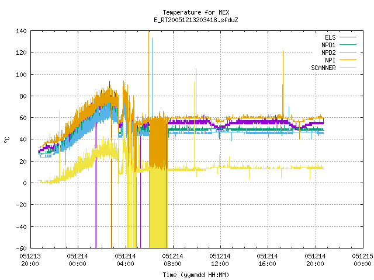Screen dimensions: 374x280
Task: Click the orange NPI legend line sample
Action: tap(348, 60)
